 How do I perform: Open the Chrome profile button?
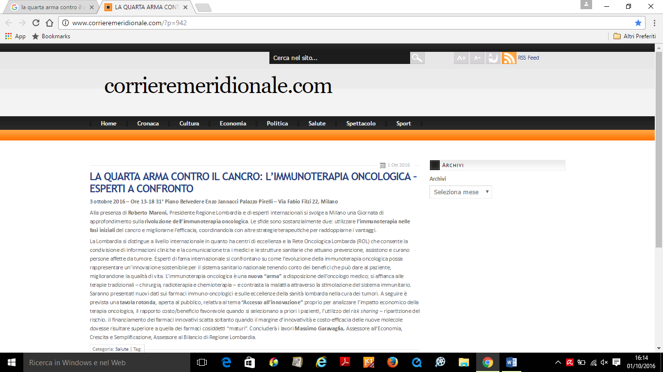[586, 4]
